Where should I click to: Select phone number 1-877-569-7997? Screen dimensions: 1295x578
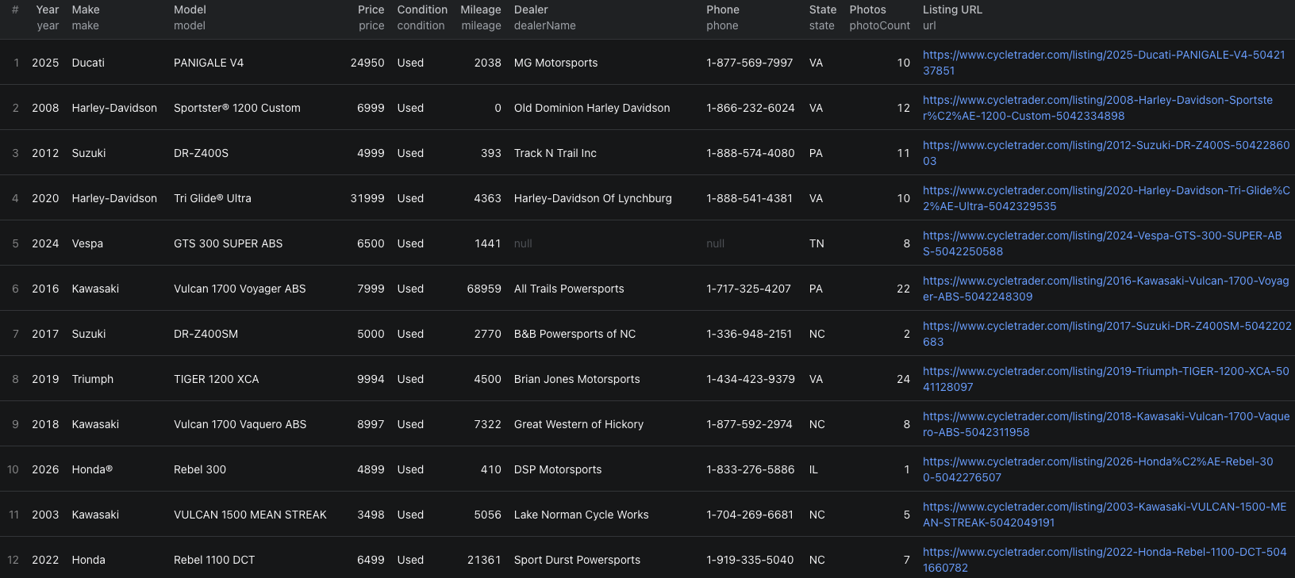coord(749,63)
